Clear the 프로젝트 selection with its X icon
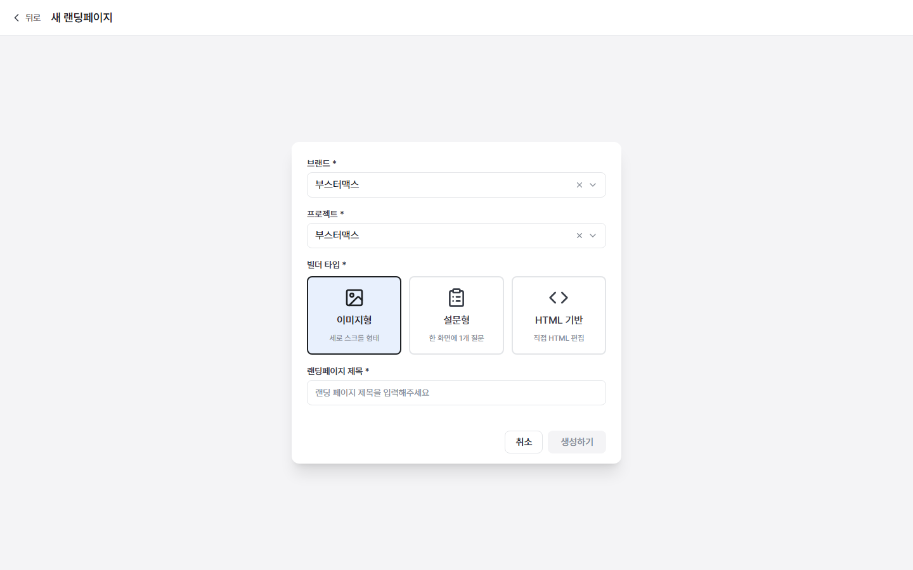The height and width of the screenshot is (570, 913). coord(579,236)
